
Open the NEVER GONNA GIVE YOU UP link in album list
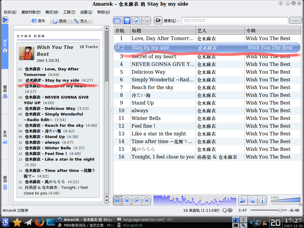[x=56, y=100]
